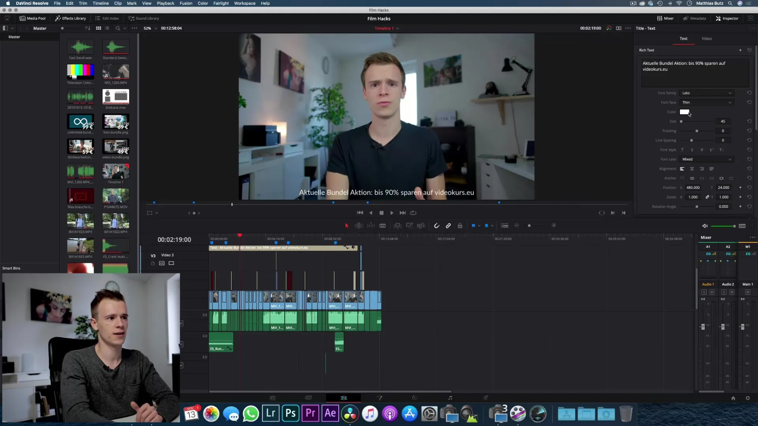
Task: Open the Font case Mixed dropdown
Action: pyautogui.click(x=706, y=159)
